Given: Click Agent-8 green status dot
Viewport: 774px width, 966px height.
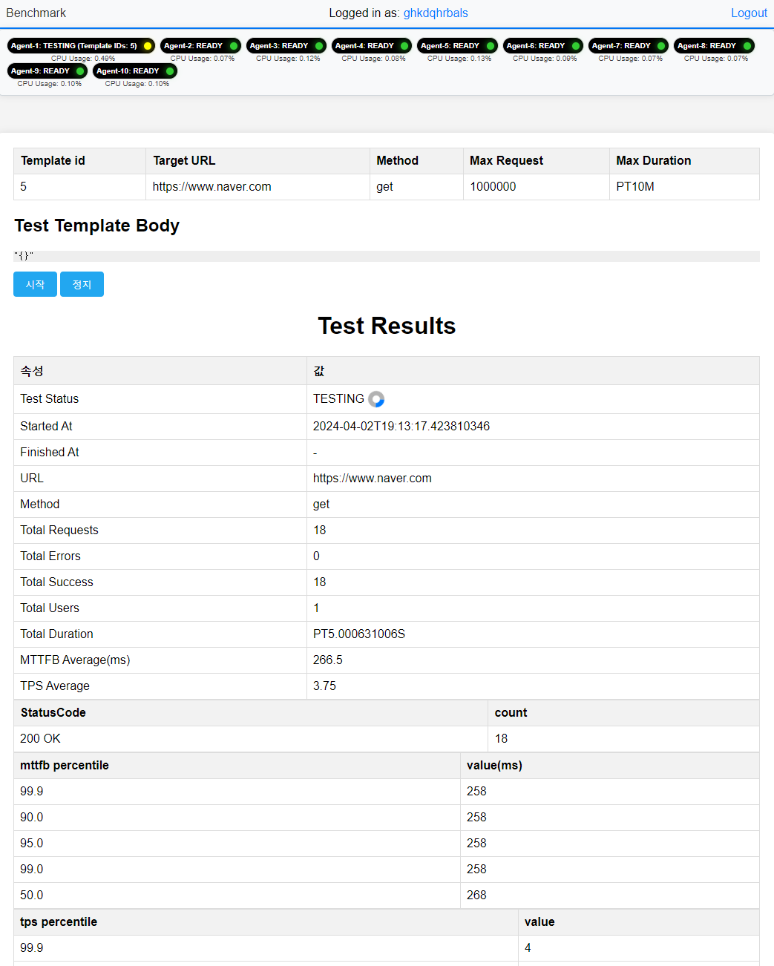Looking at the screenshot, I should (747, 46).
